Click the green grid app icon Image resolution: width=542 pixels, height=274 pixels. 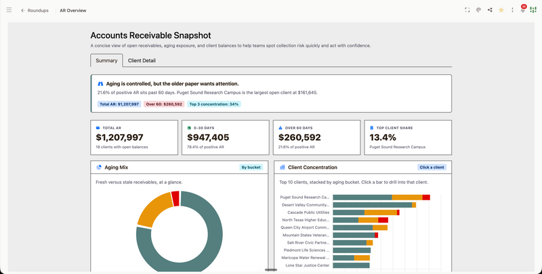click(x=533, y=10)
